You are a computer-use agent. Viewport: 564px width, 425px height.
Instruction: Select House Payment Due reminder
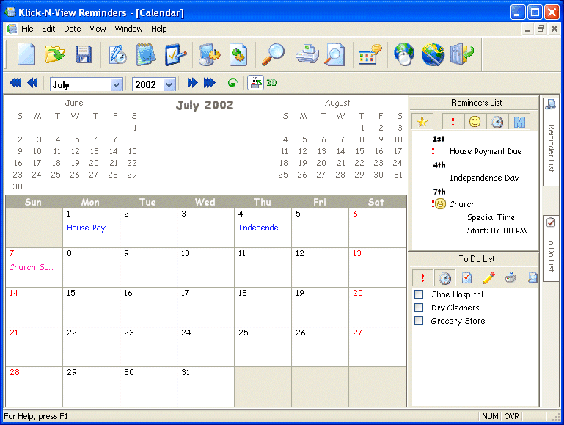tap(486, 151)
